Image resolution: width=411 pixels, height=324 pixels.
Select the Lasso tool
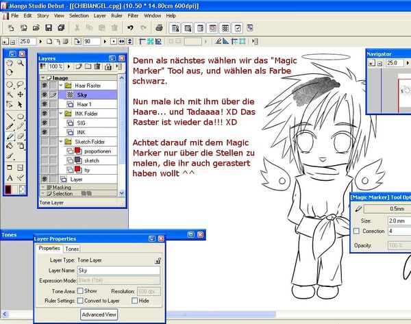pyautogui.click(x=21, y=84)
